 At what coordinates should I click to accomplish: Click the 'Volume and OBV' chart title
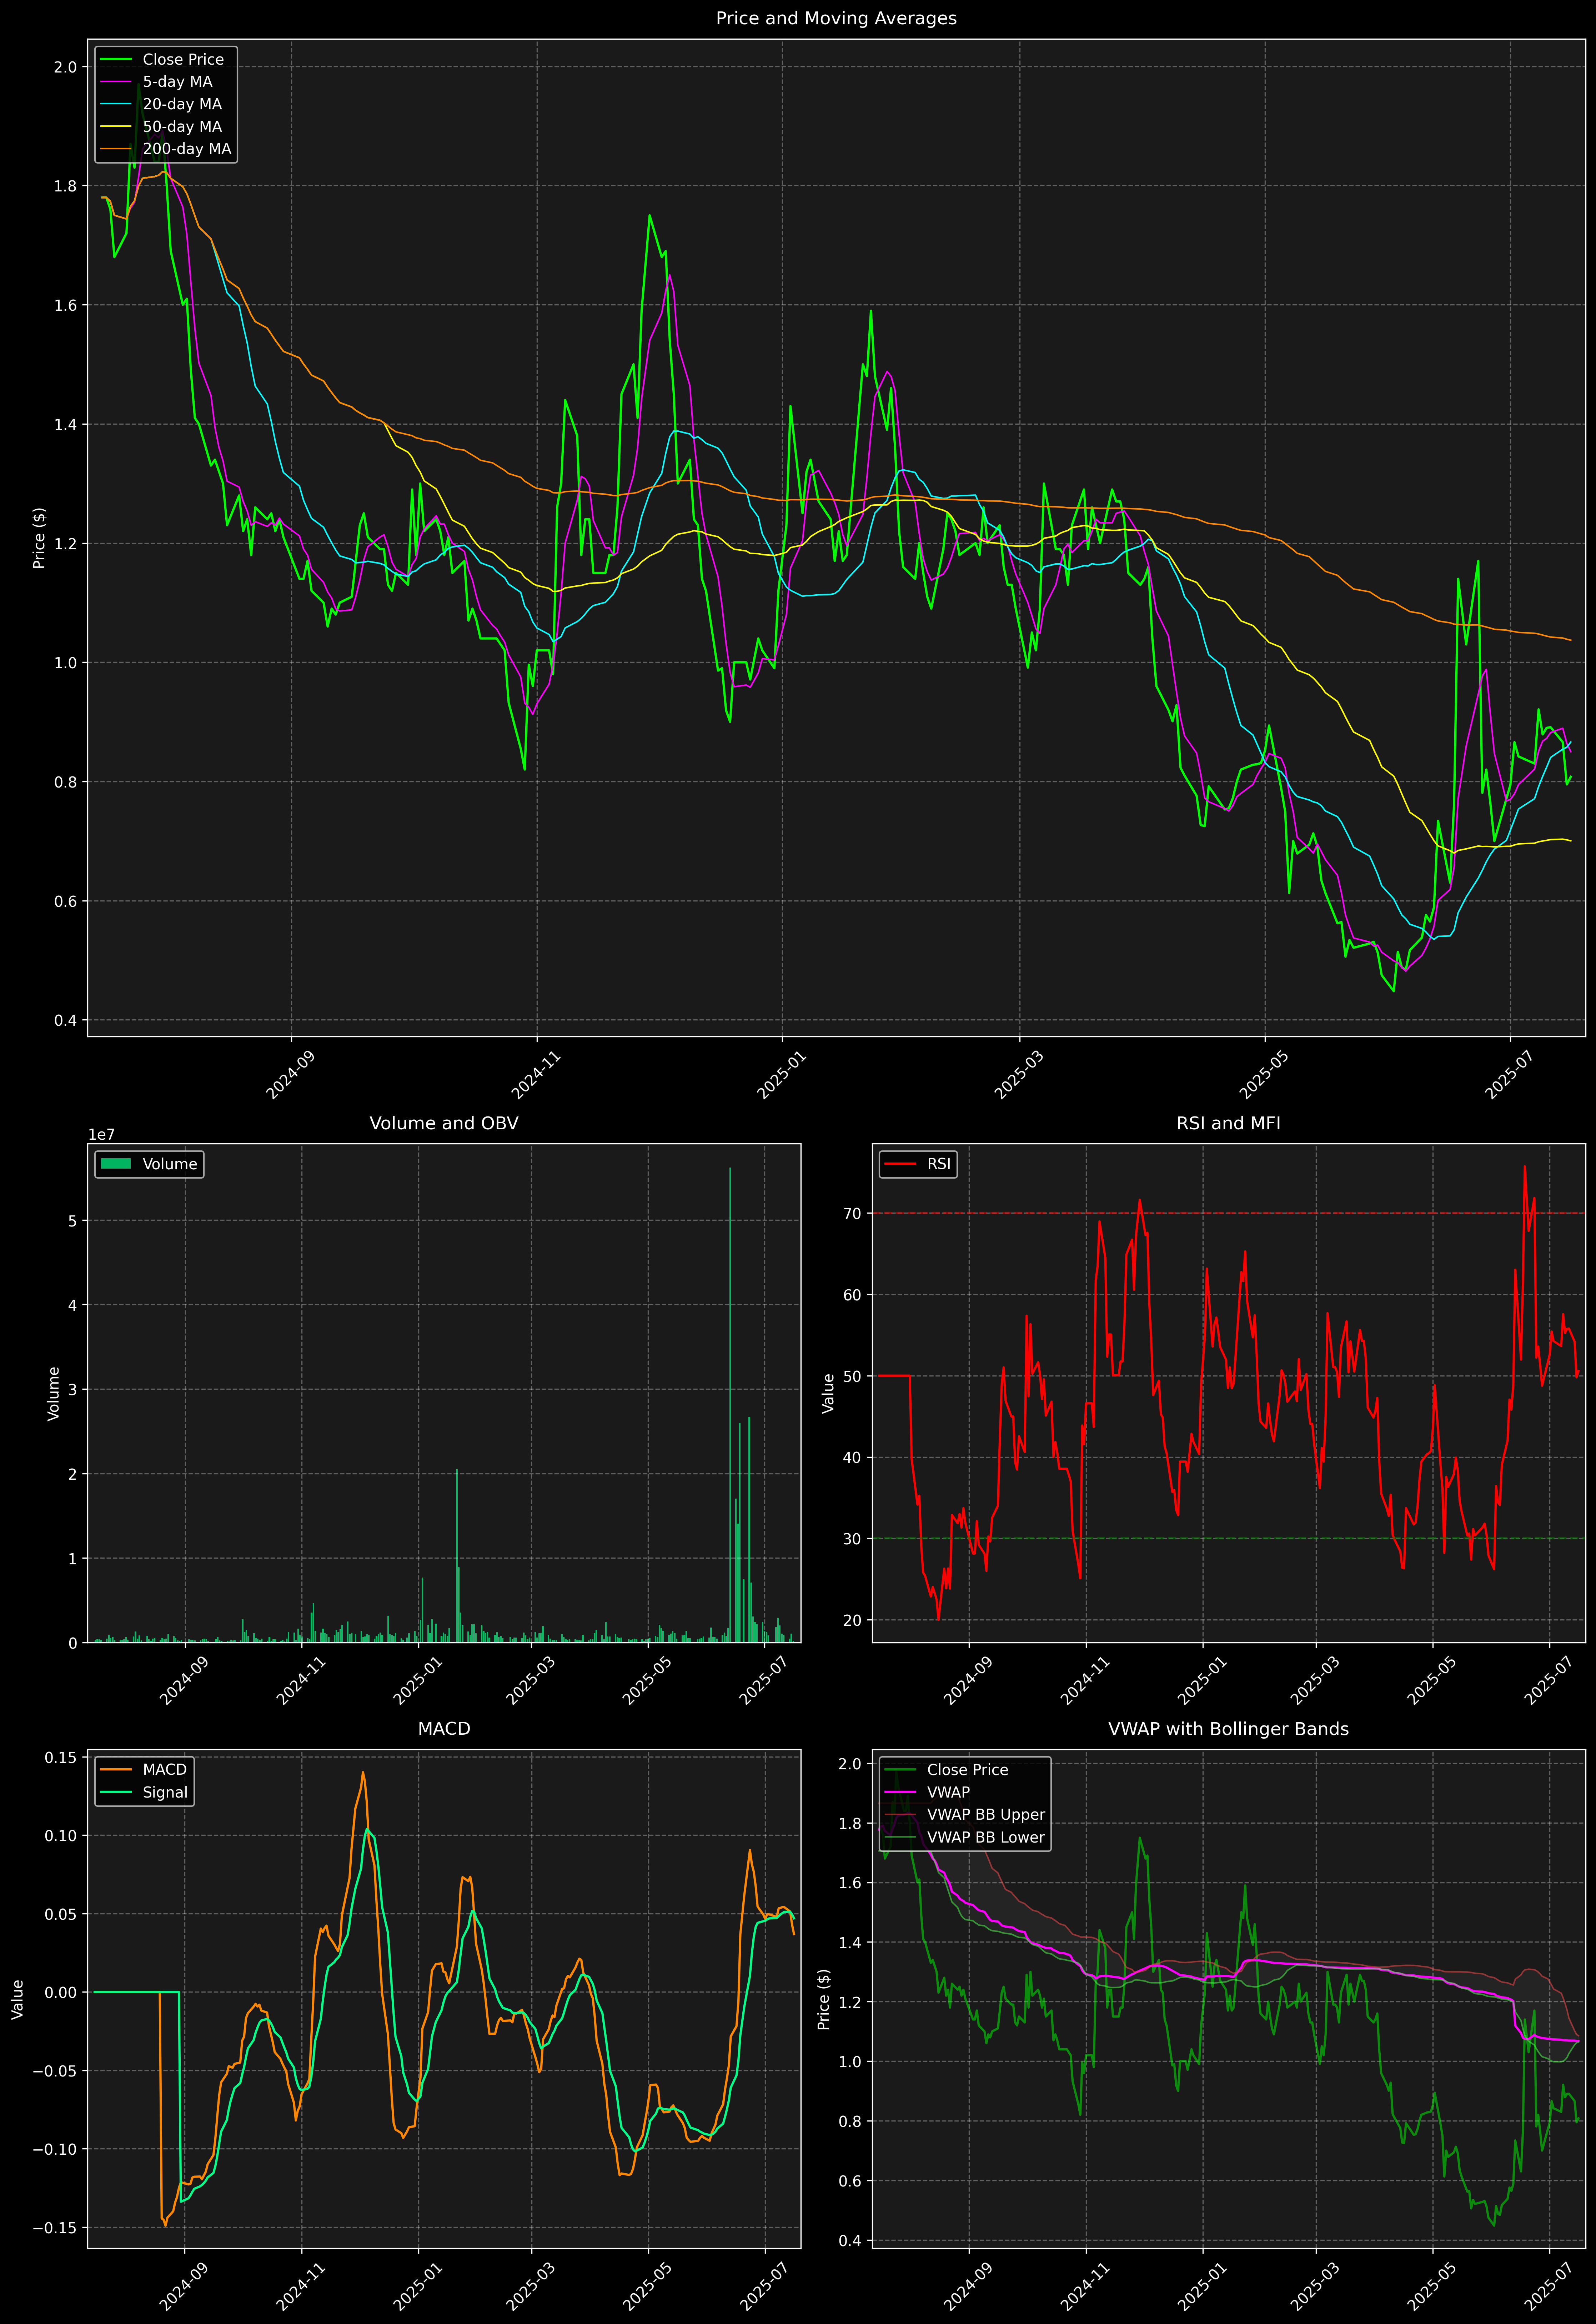click(444, 1123)
